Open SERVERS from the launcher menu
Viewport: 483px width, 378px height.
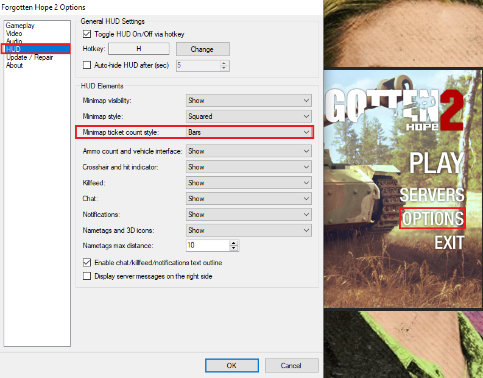[432, 195]
